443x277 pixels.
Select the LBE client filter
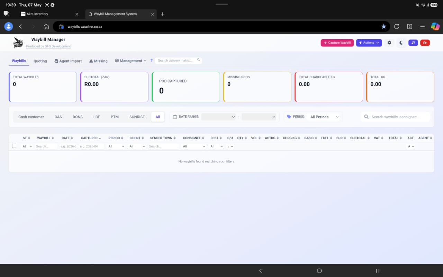coord(97,117)
